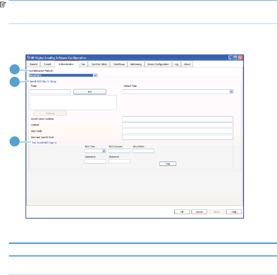The width and height of the screenshot is (277, 275).
Task: Click the Password field
Action: coord(119,161)
